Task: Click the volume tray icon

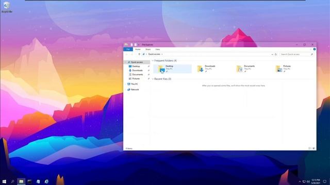Action: (308, 181)
